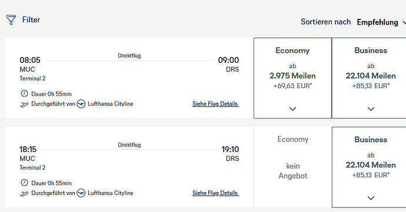The image size is (406, 212).
Task: Expand Economy fare chevron for 08:05 flight
Action: (292, 109)
